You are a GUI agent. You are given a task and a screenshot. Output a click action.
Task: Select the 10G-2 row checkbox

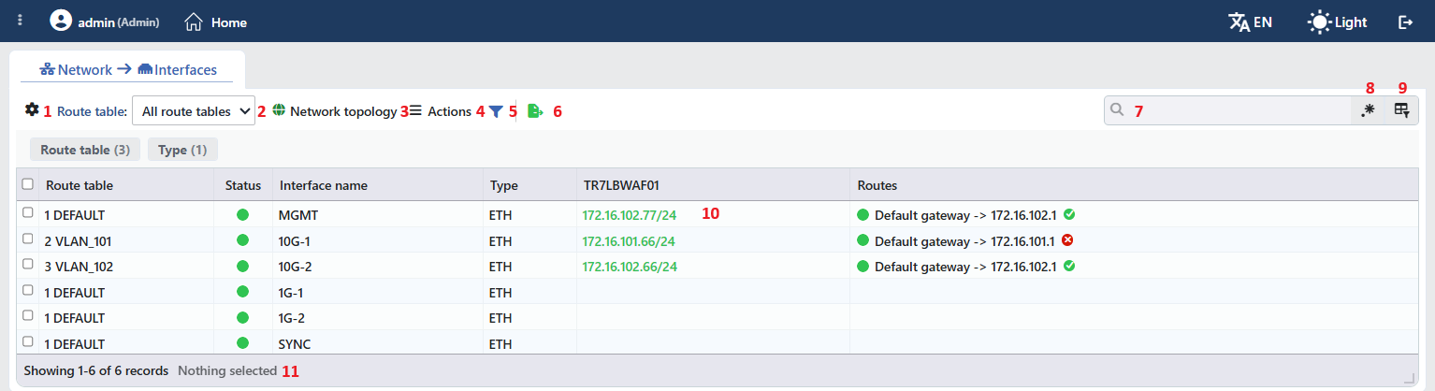[x=28, y=265]
